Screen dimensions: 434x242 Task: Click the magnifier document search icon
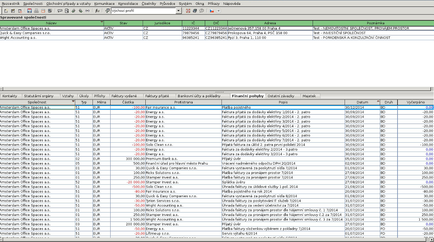click(x=67, y=11)
